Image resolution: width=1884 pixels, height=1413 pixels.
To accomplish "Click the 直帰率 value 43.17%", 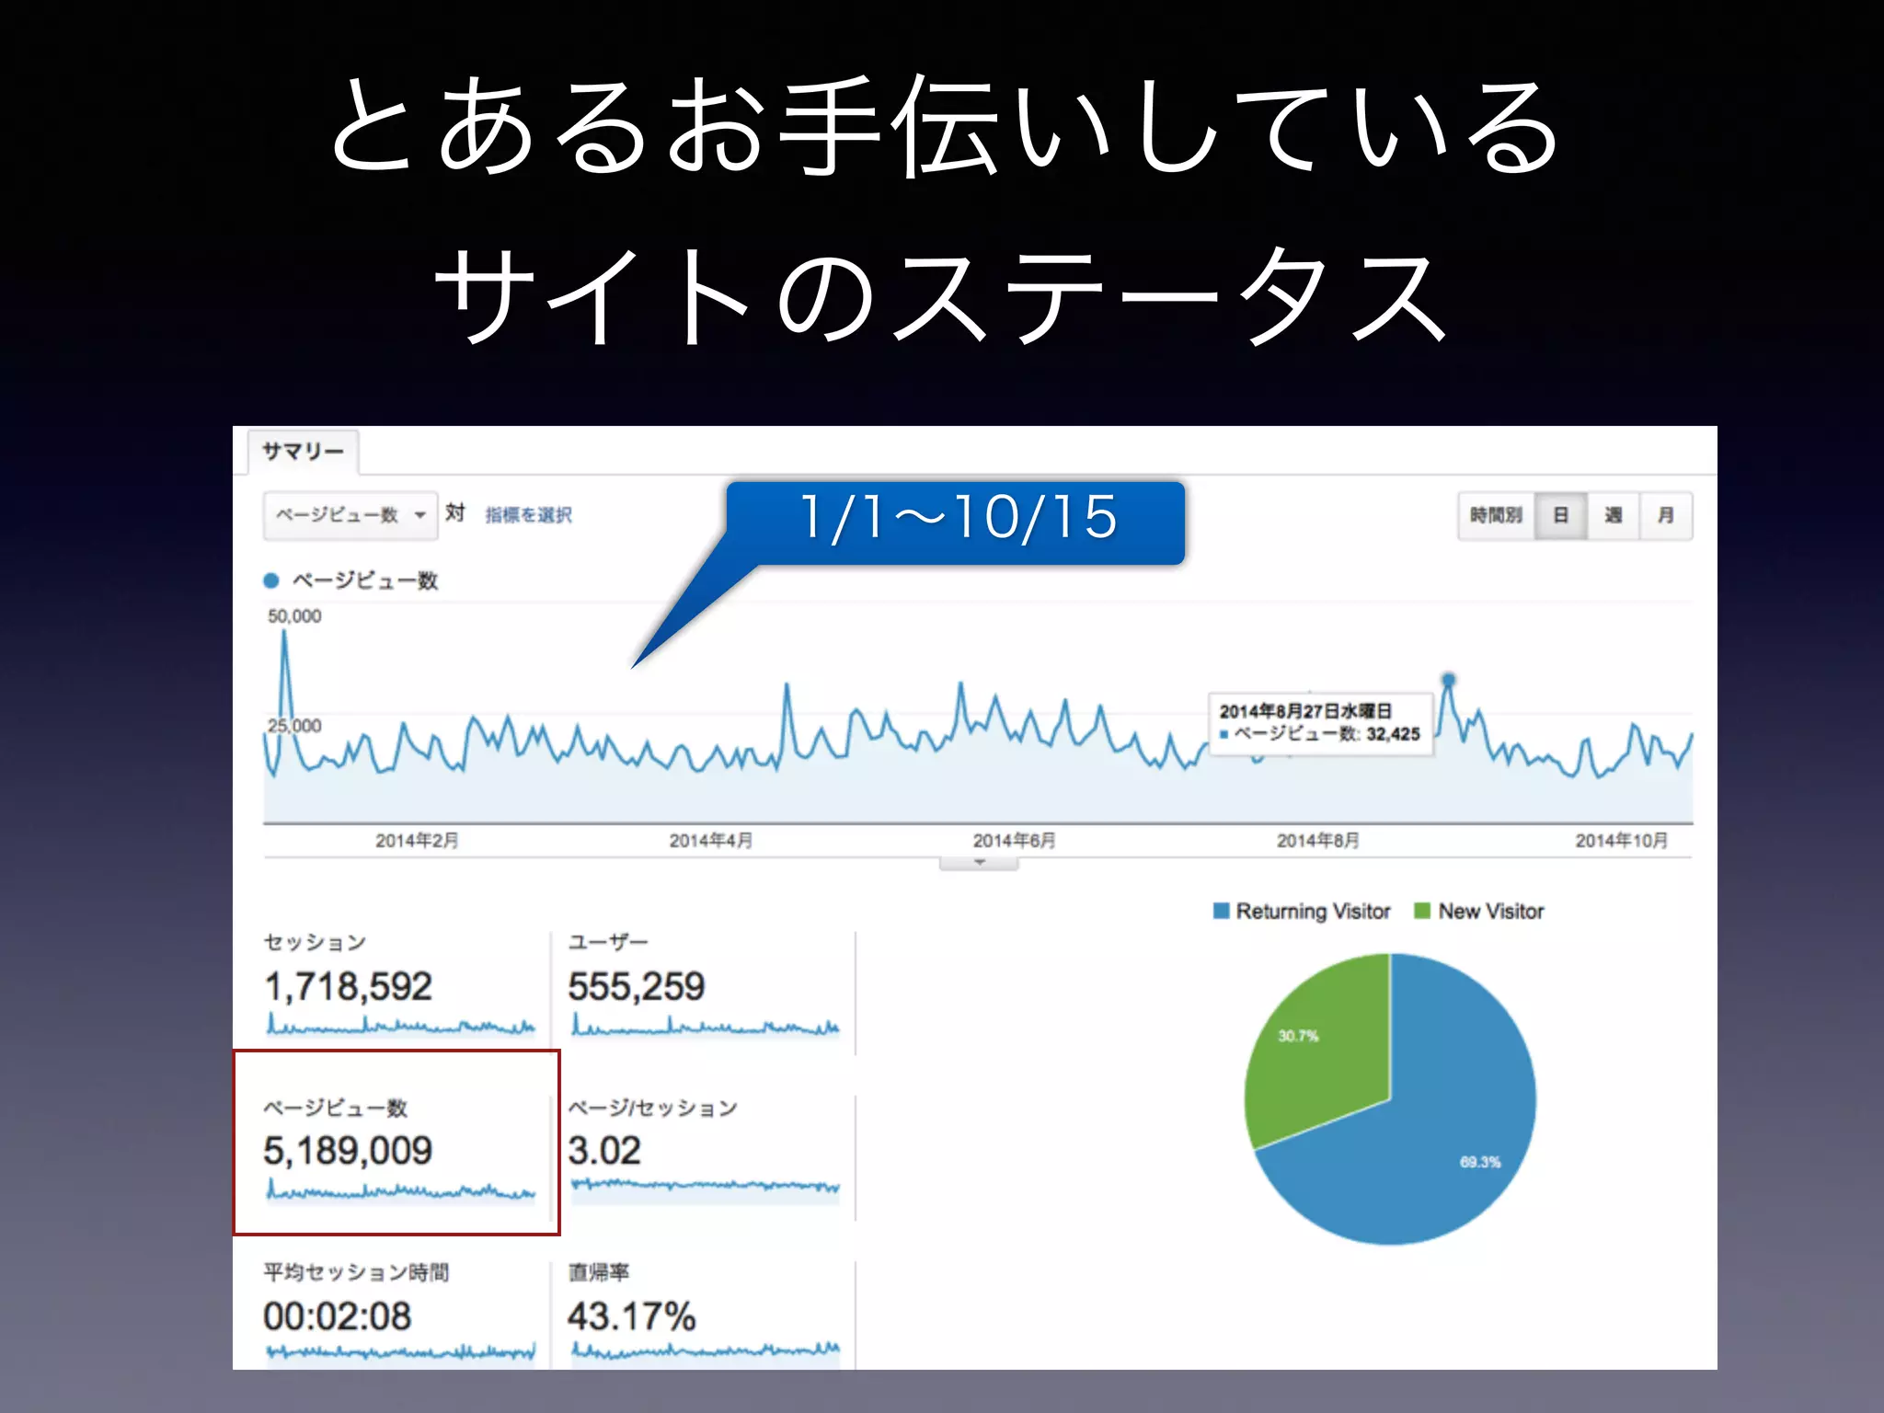I will [x=631, y=1316].
